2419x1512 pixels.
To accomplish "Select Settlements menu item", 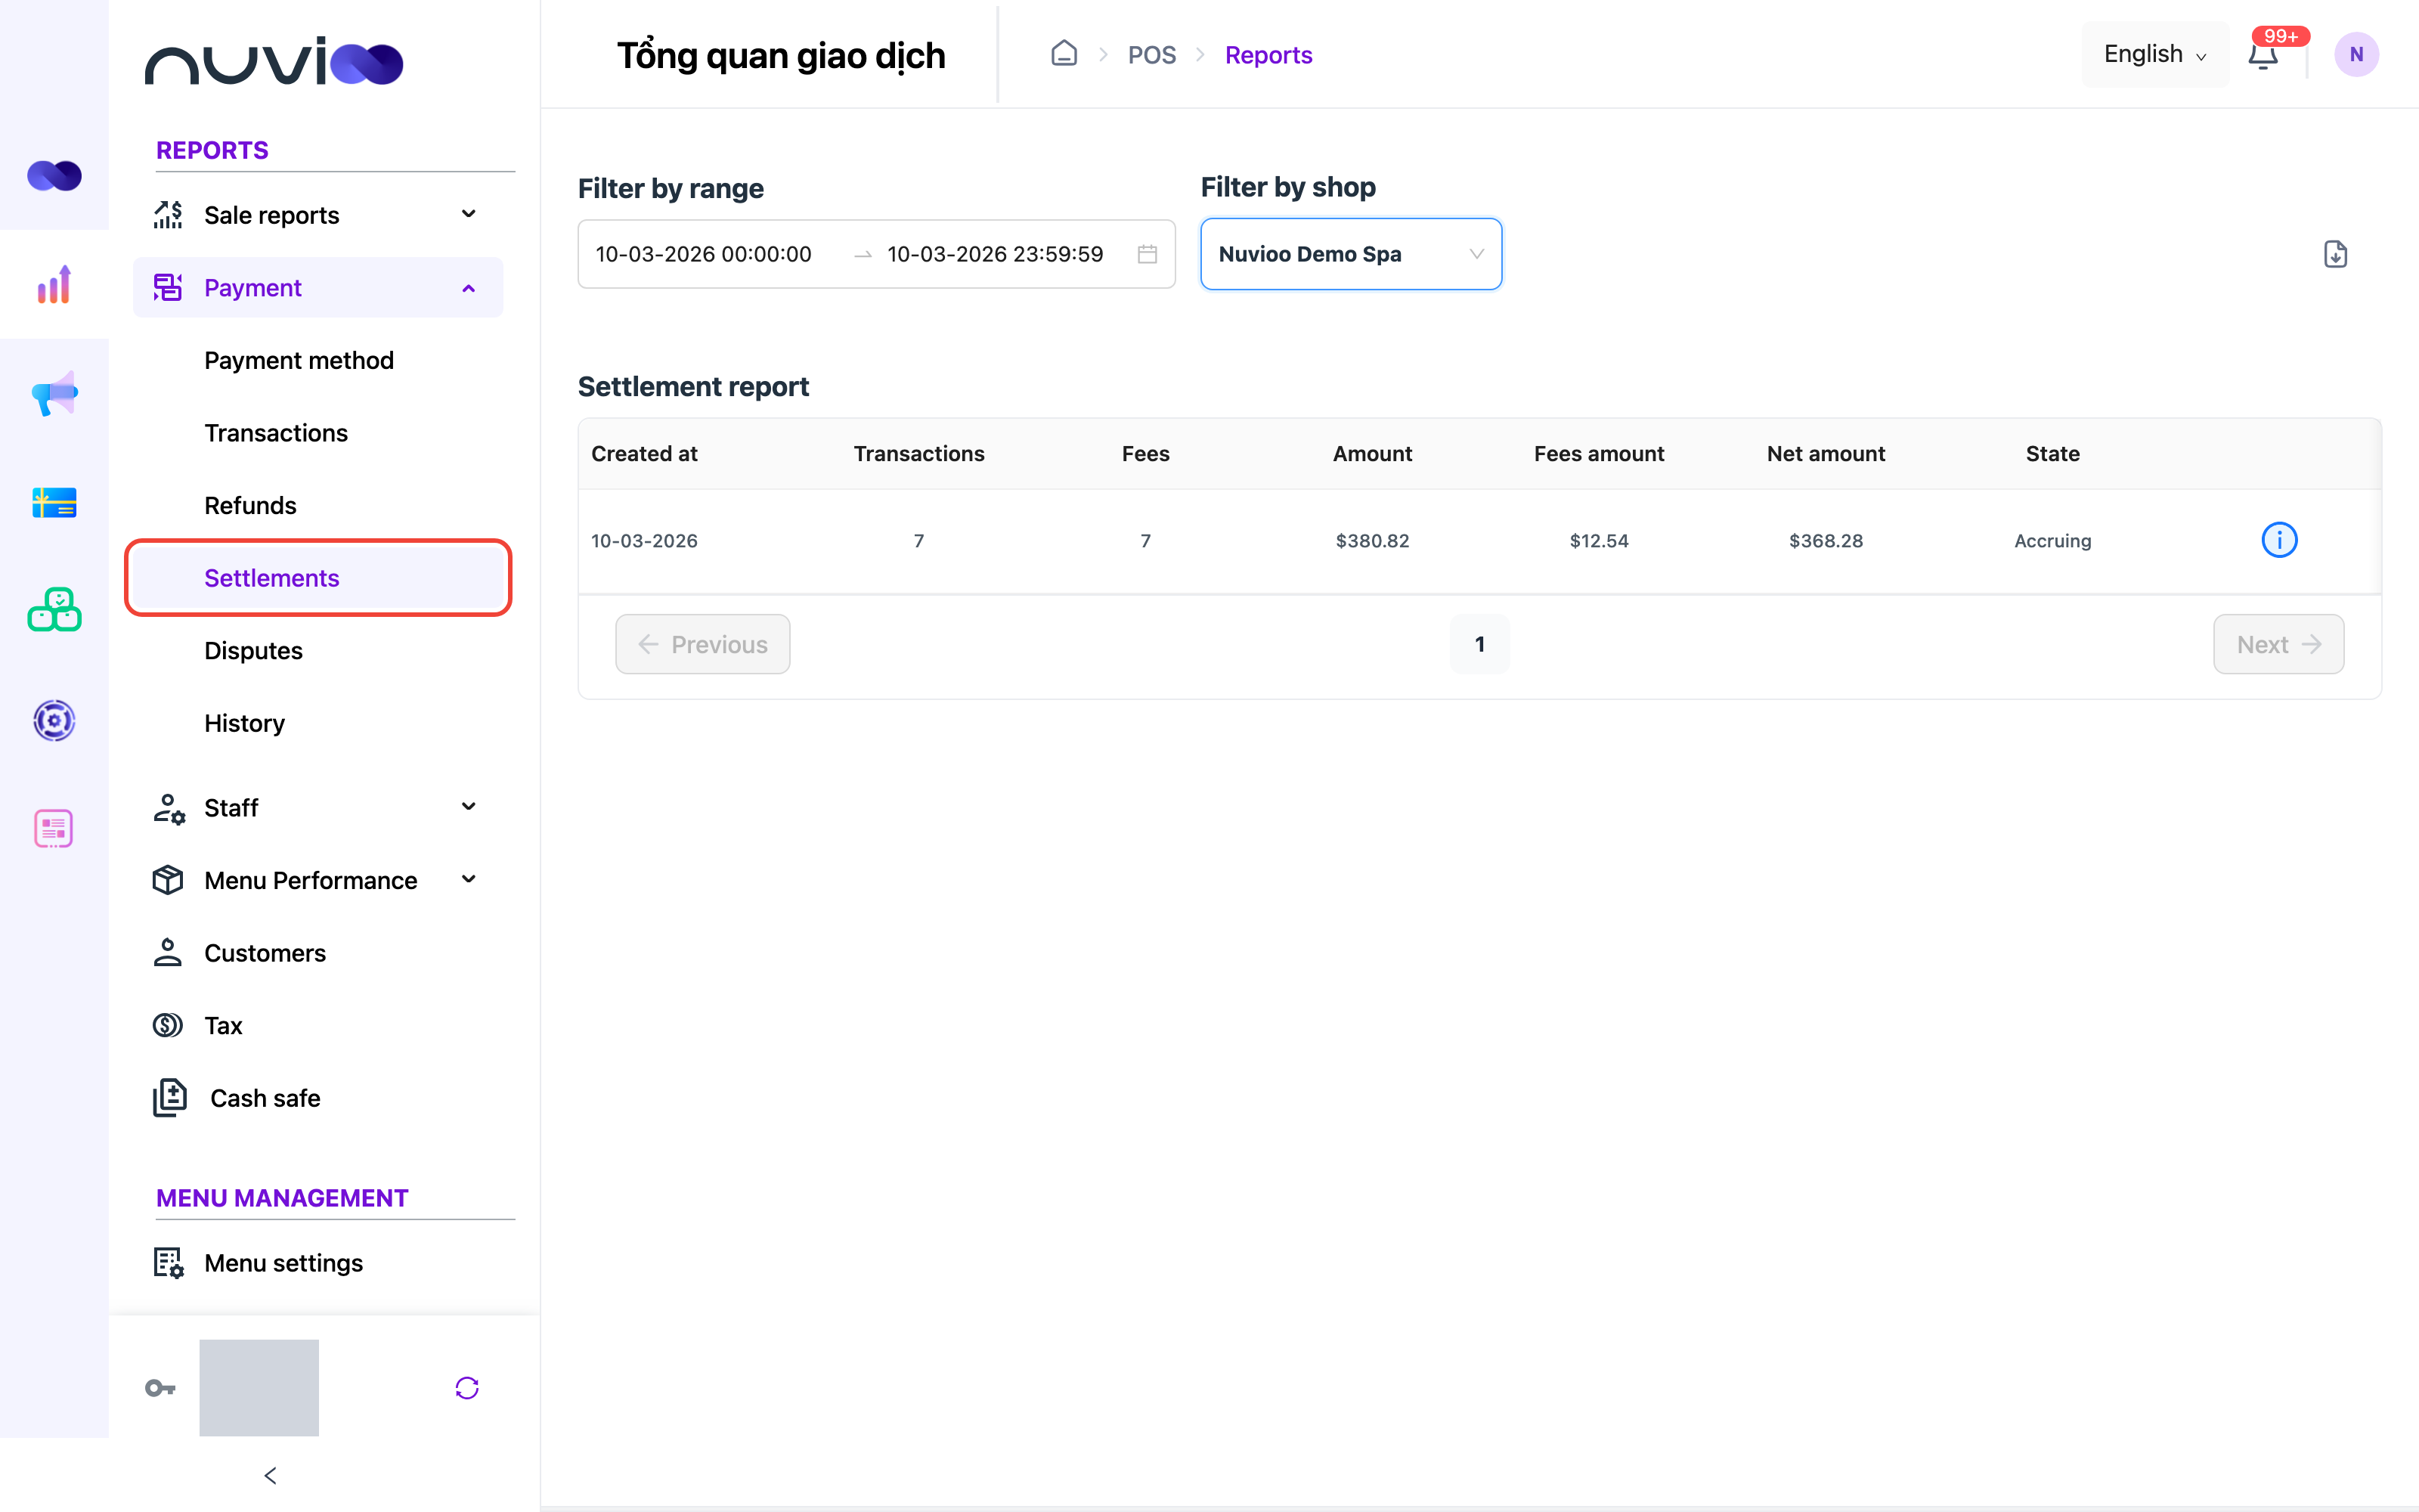I will click(317, 578).
